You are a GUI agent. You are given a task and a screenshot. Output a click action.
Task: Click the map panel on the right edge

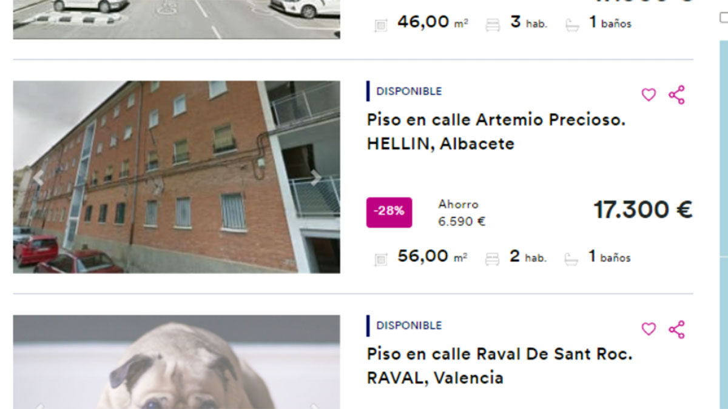[x=723, y=224]
